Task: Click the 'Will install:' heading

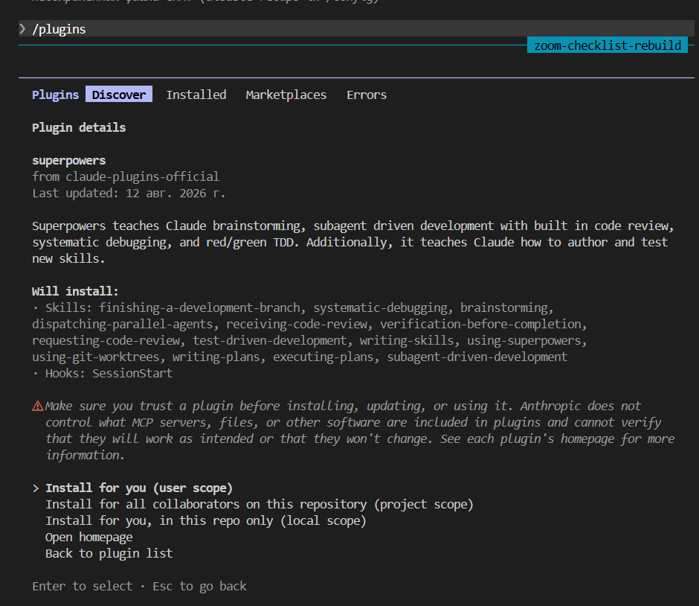Action: coord(75,291)
